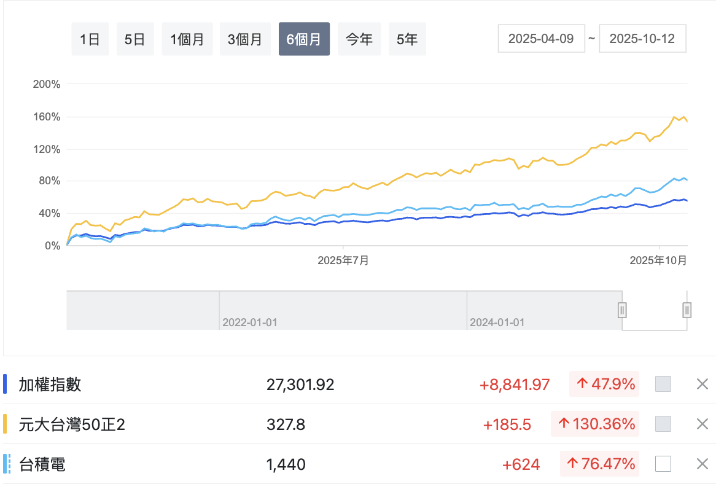Click the blue 加權指數 color bar

point(6,384)
